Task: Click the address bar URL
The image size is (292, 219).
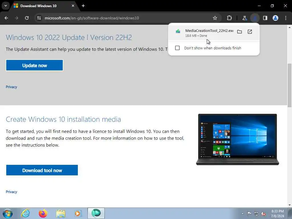Action: coord(92,18)
